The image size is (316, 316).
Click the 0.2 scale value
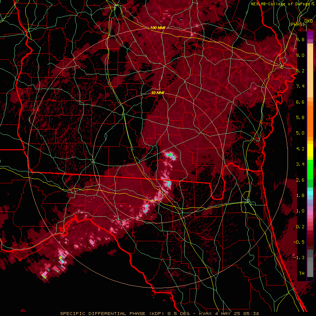(x=300, y=227)
